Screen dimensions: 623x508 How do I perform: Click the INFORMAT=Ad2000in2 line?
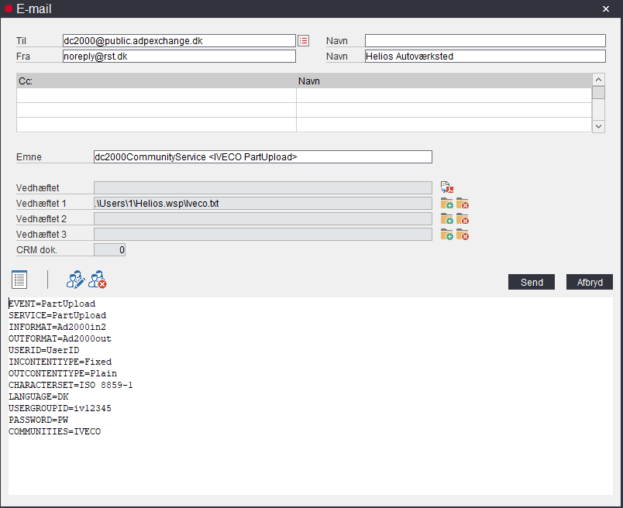[x=57, y=327]
